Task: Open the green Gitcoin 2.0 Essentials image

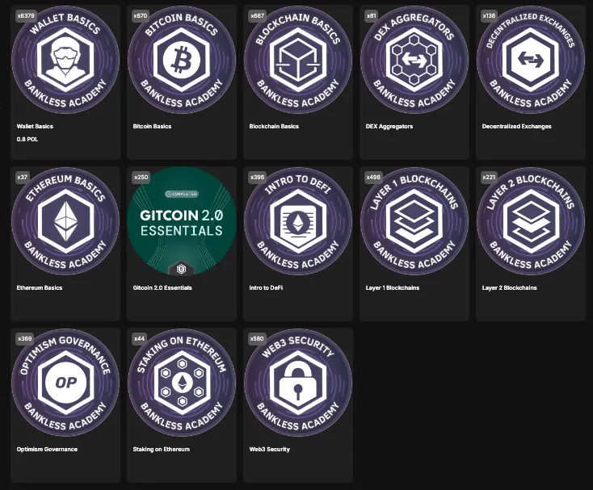Action: (182, 221)
